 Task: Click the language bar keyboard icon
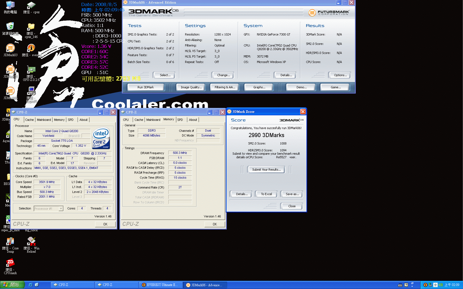pyautogui.click(x=400, y=285)
